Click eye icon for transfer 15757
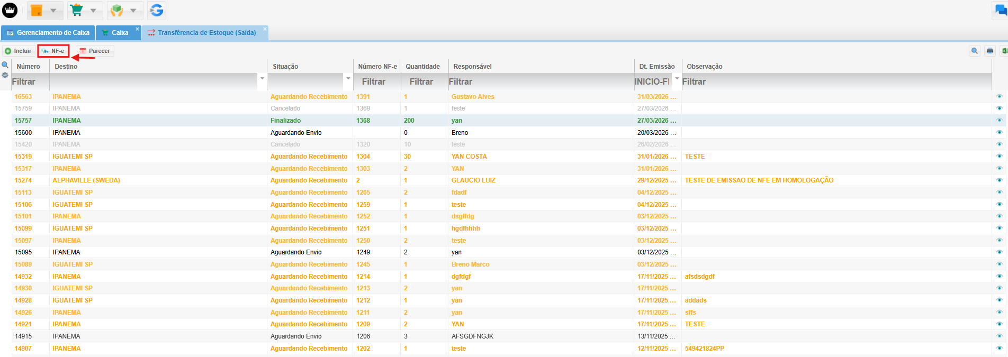The width and height of the screenshot is (1008, 357). 1000,121
